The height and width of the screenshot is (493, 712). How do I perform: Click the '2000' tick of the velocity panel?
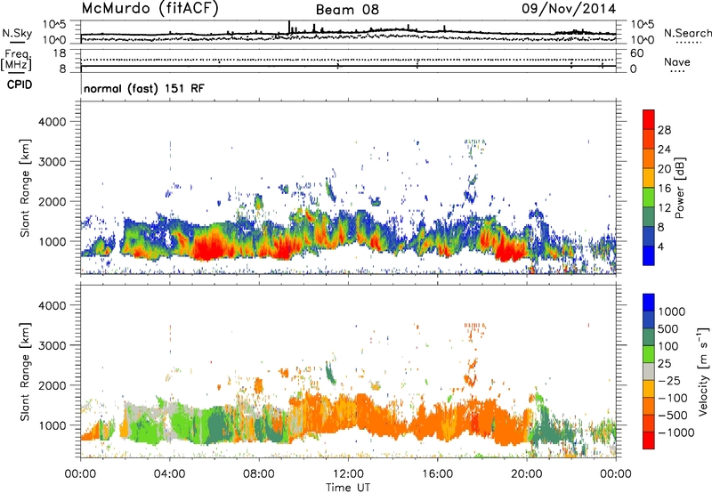click(52, 385)
